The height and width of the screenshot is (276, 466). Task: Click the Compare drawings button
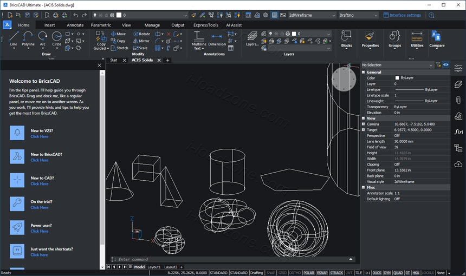click(437, 39)
